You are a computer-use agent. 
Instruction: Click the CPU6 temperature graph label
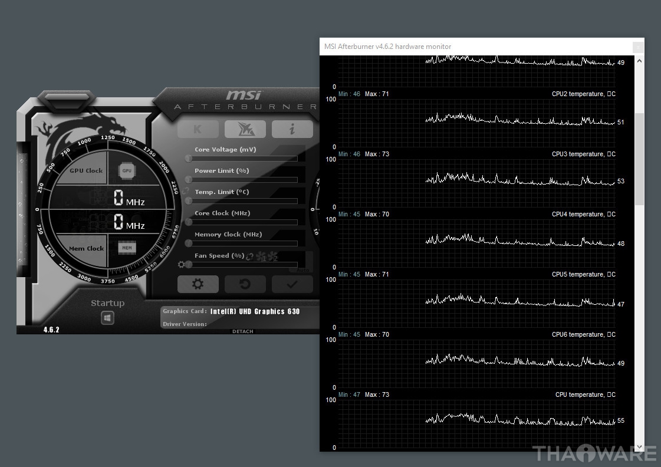coord(583,335)
